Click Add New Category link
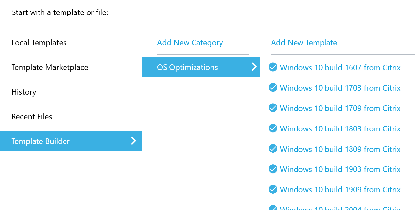Screen dimensions: 415x210 point(190,43)
